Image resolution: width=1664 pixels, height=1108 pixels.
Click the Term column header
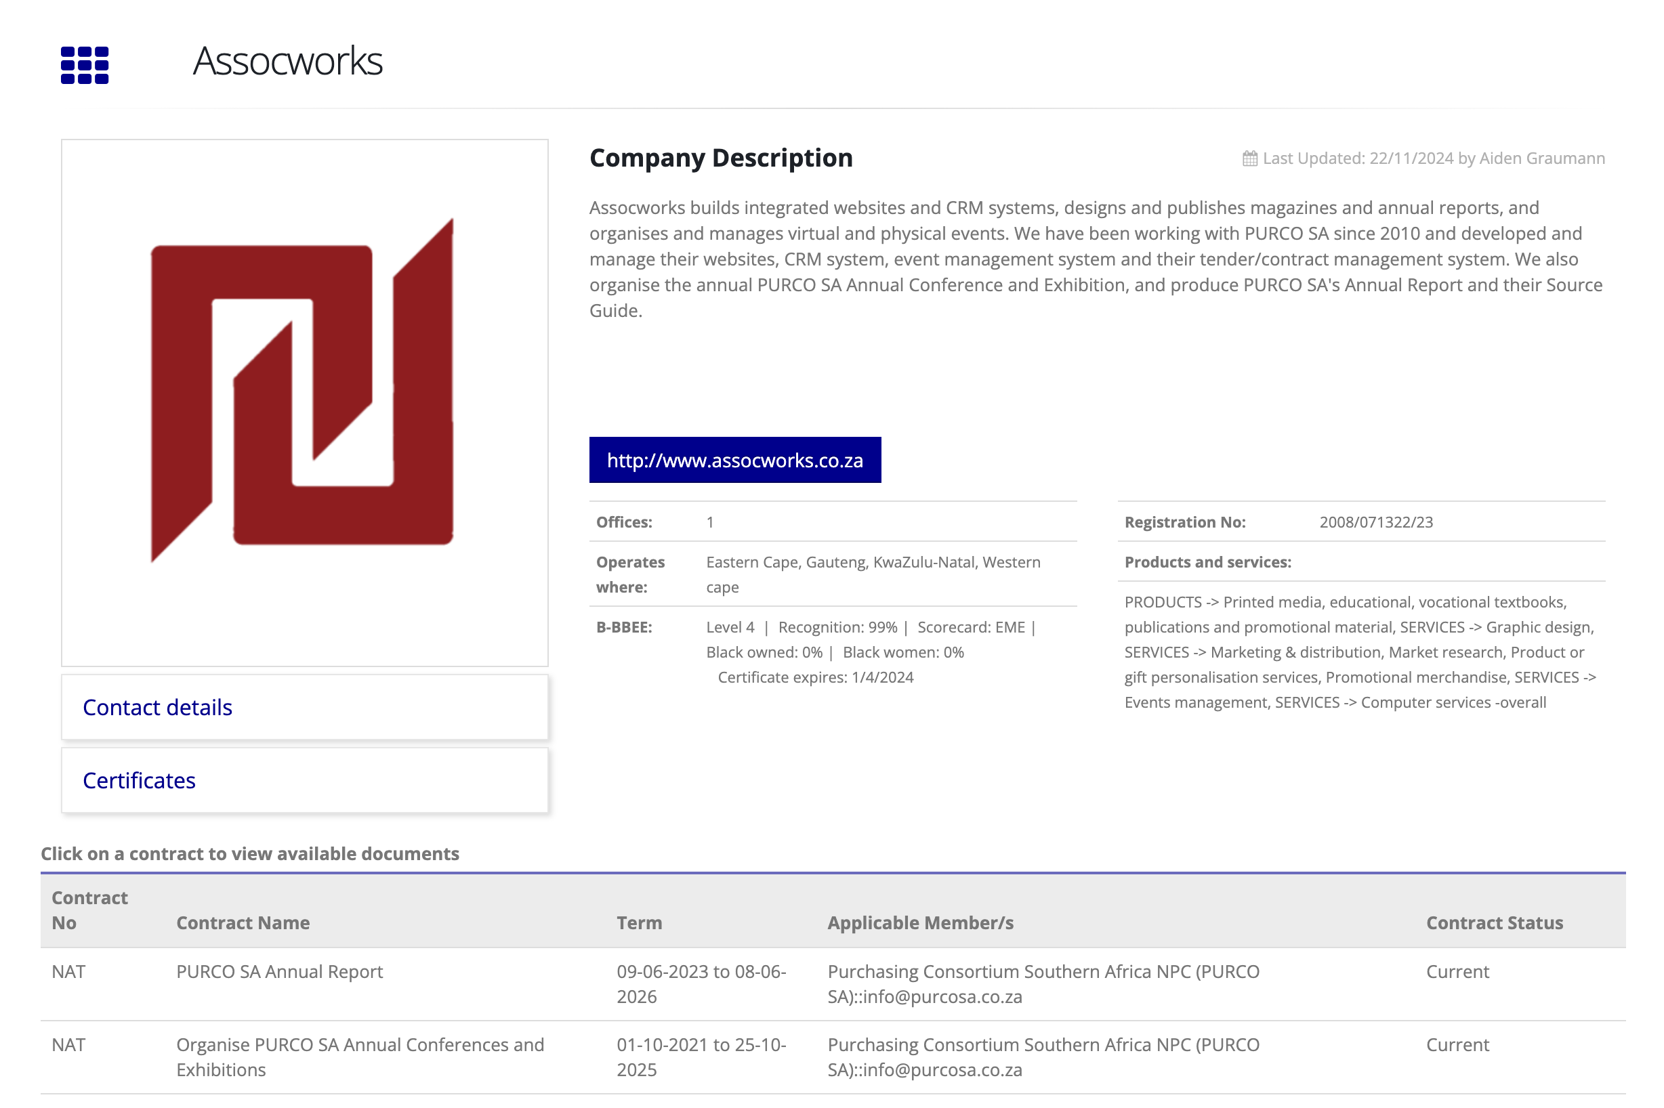638,922
